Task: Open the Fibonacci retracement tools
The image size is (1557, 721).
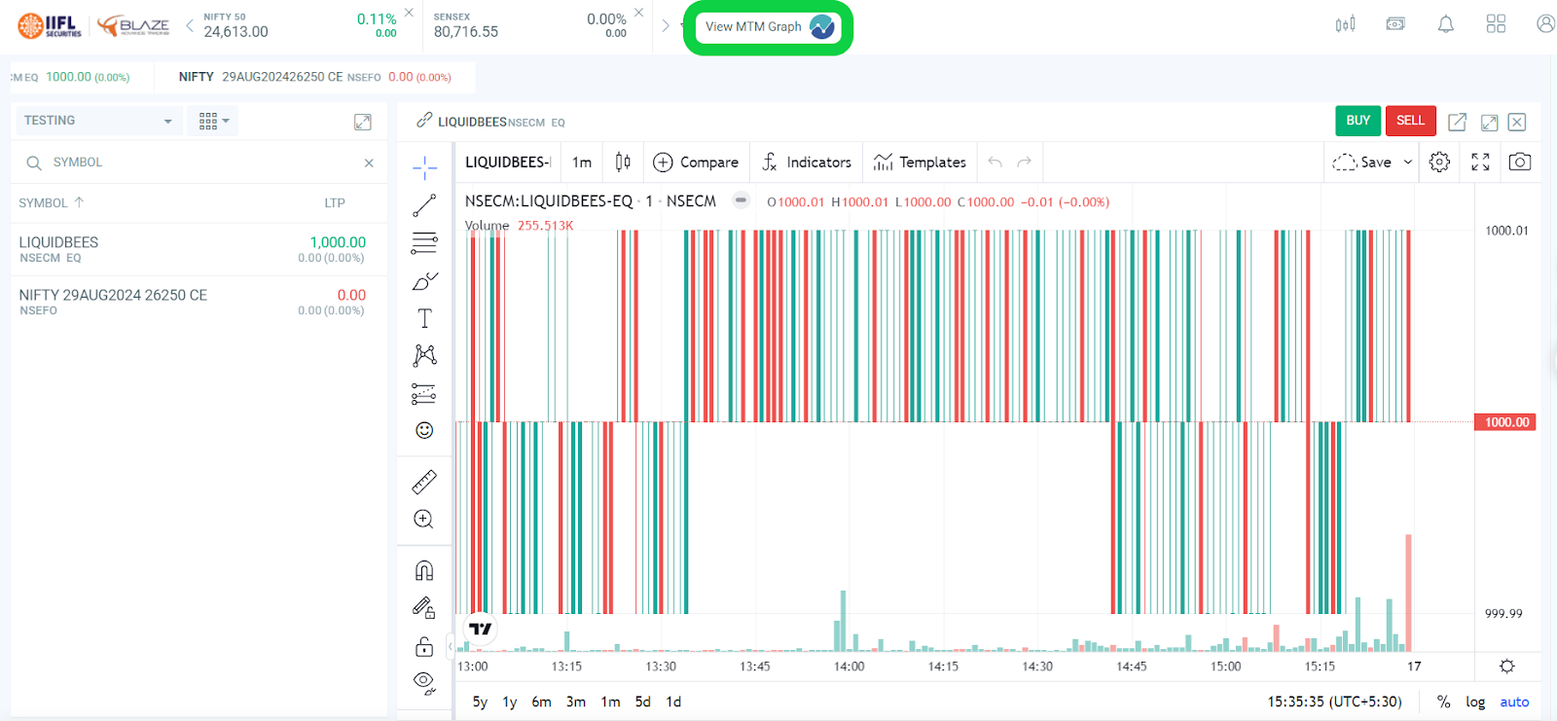Action: 424,242
